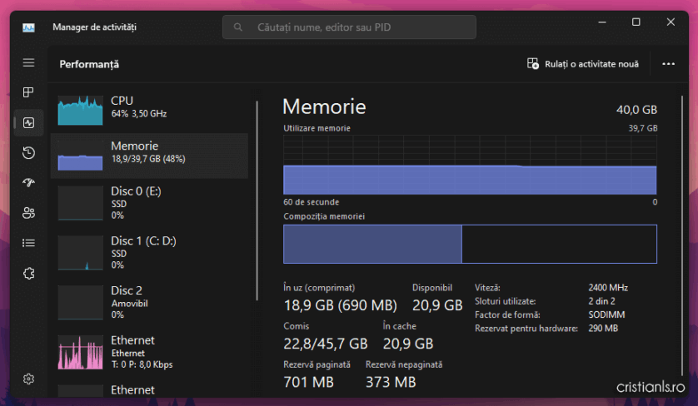Open the Users page icon
The height and width of the screenshot is (406, 698).
(x=28, y=212)
